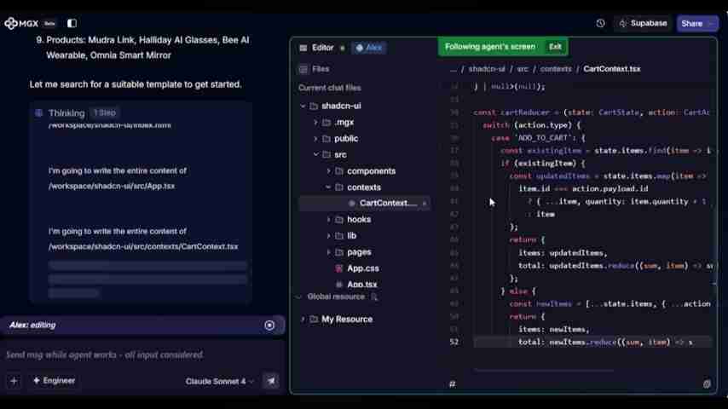728x409 pixels.
Task: Click the hash icon below editor
Action: [452, 384]
